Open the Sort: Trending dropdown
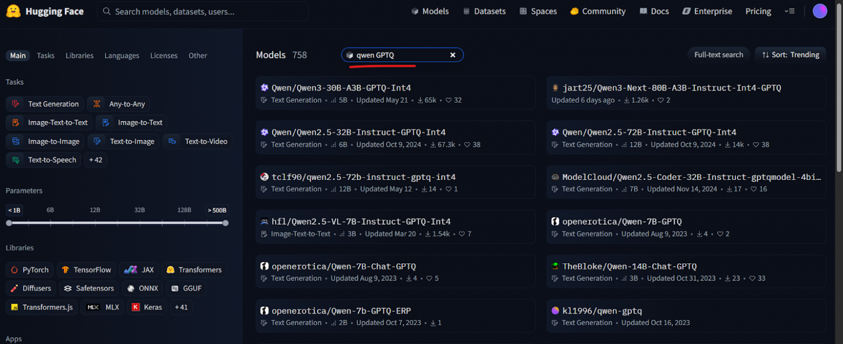 tap(790, 55)
